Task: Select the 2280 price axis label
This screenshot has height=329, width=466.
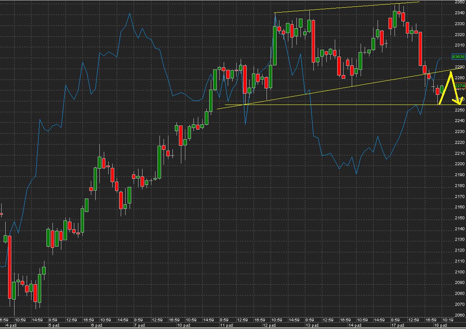Action: point(460,78)
